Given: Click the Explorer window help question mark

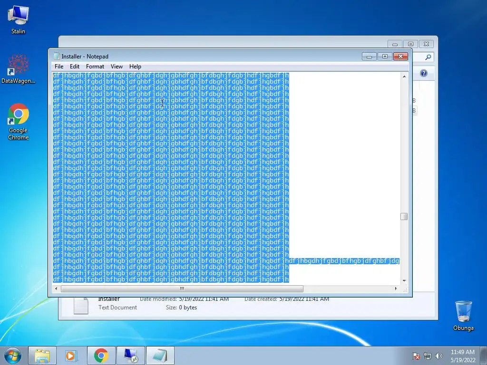Looking at the screenshot, I should [x=424, y=73].
